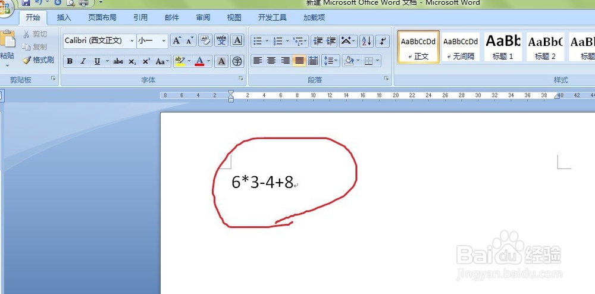Open the Paragraph dialog launcher
The image size is (595, 294).
pos(386,79)
